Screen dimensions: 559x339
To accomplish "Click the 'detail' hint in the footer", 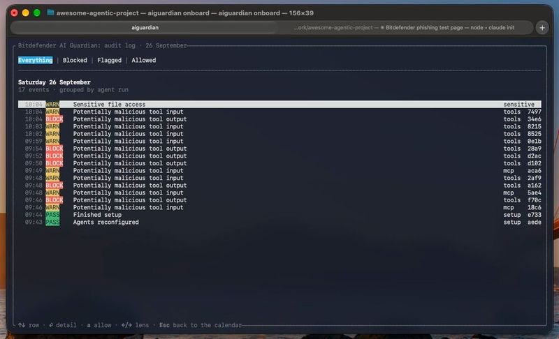I will click(x=63, y=325).
